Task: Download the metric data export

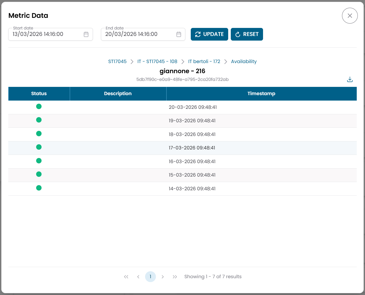Action: [x=350, y=79]
